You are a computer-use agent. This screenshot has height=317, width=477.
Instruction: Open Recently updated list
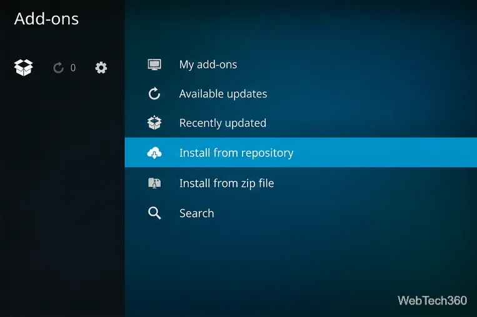301,123
